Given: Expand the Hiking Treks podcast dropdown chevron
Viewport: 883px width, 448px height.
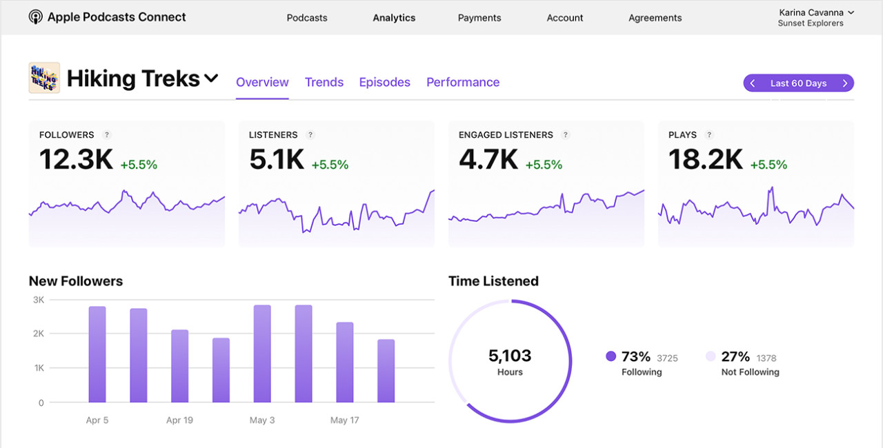Looking at the screenshot, I should click(x=211, y=79).
